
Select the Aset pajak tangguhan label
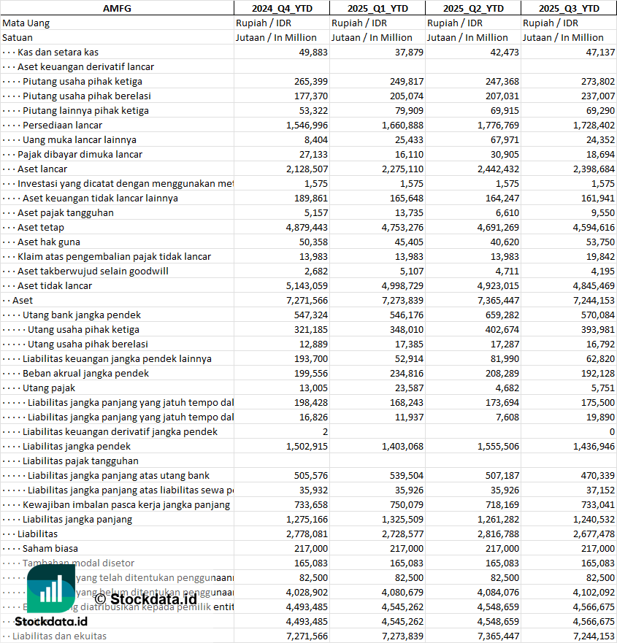tap(66, 213)
